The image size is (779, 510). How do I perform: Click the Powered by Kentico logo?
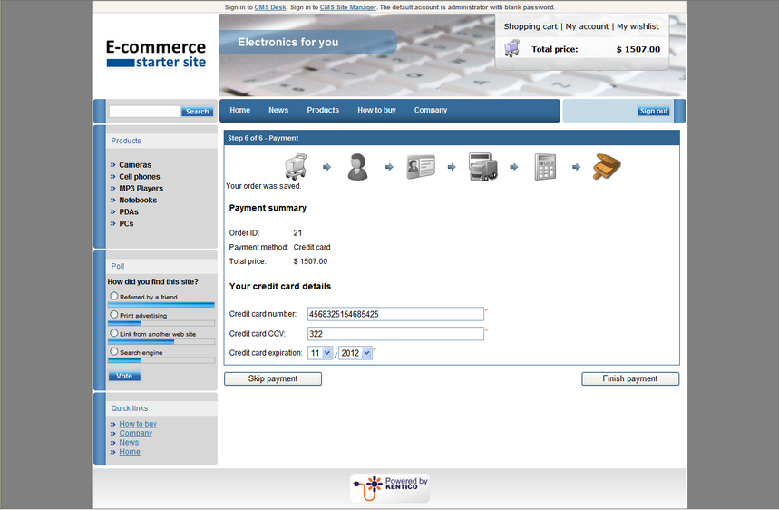(x=390, y=487)
